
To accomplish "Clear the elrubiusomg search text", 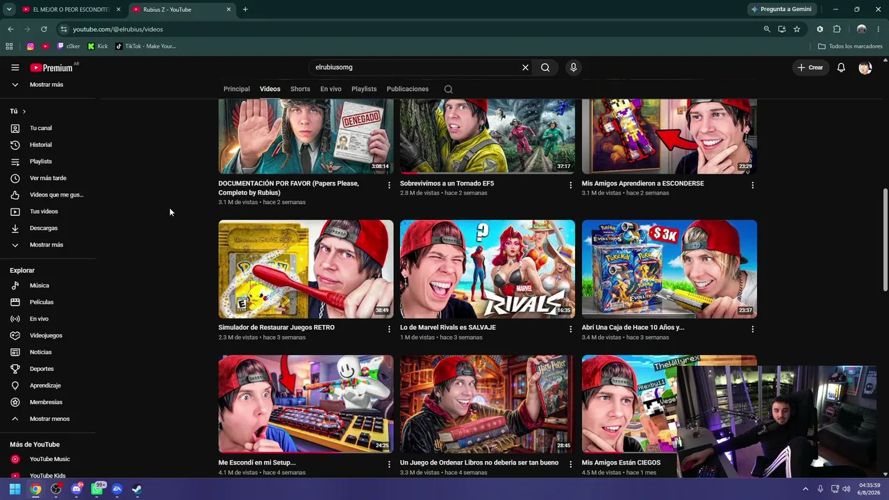I will [x=525, y=67].
